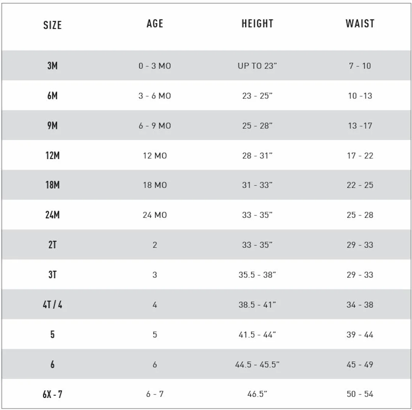Select the 50 - 54 waist value
This screenshot has height=410, width=412.
click(x=360, y=394)
